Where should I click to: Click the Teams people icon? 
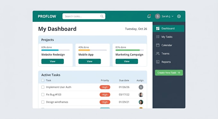click(158, 54)
